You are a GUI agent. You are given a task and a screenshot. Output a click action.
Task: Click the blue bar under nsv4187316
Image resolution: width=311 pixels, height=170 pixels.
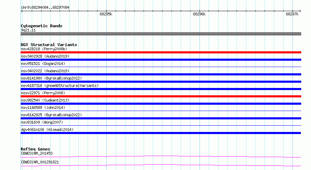point(161,89)
